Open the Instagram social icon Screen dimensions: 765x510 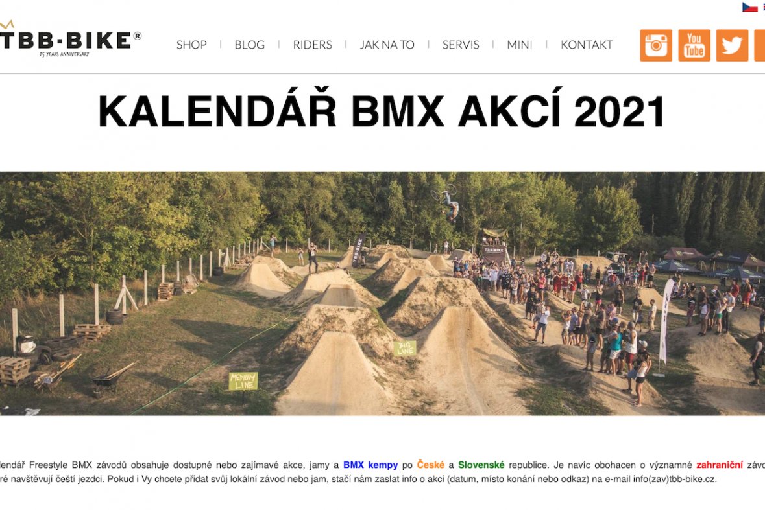pos(656,45)
